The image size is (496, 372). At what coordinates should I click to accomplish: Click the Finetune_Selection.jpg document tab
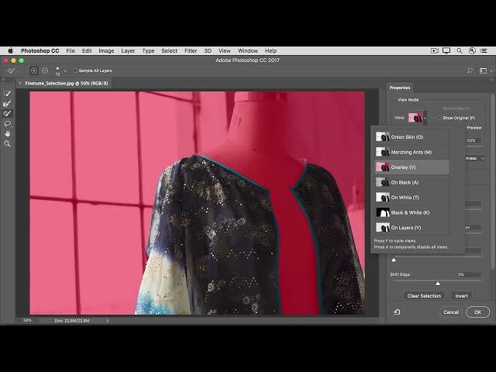[67, 82]
